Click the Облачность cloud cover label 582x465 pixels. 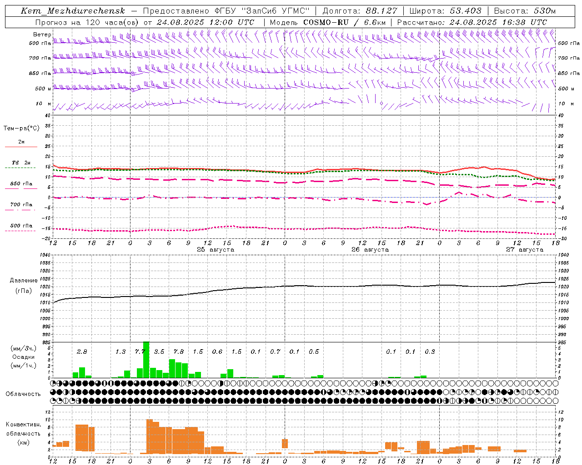tap(23, 394)
